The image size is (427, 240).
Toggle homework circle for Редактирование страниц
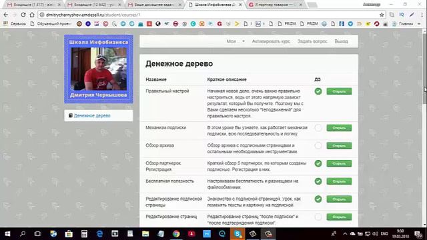318,217
